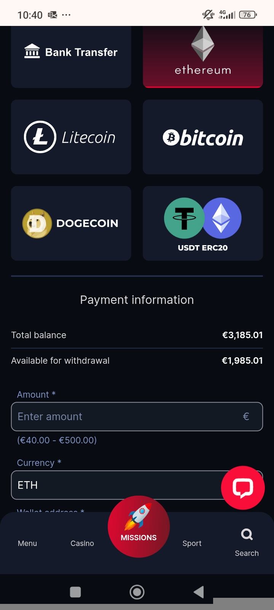
Task: Select Dogecoin payment tile
Action: point(71,223)
